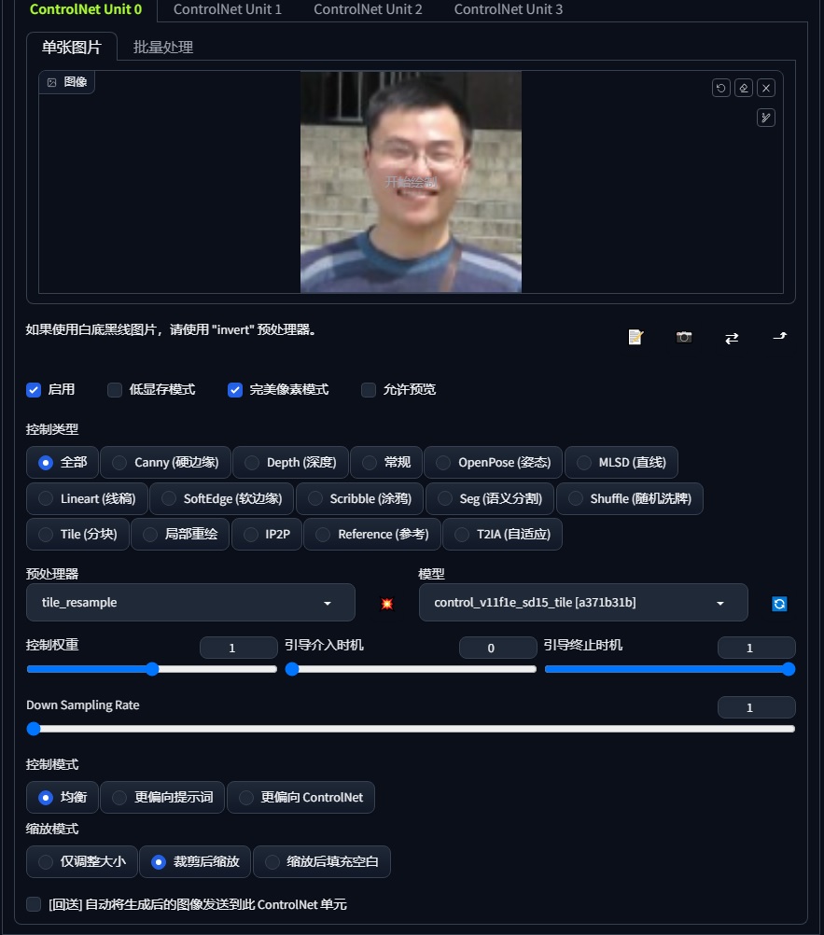Switch to the ControlNet Unit 2 tab

click(368, 9)
